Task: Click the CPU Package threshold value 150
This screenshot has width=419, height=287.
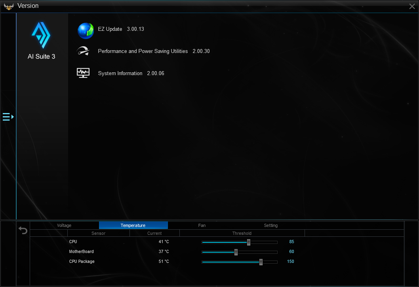Action: (x=290, y=261)
